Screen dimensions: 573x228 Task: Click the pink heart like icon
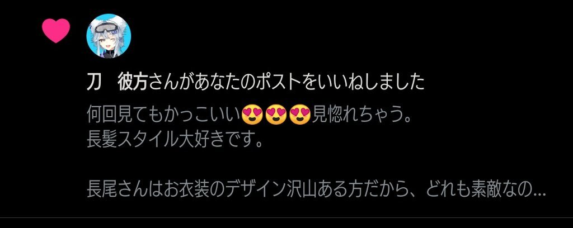pos(56,31)
